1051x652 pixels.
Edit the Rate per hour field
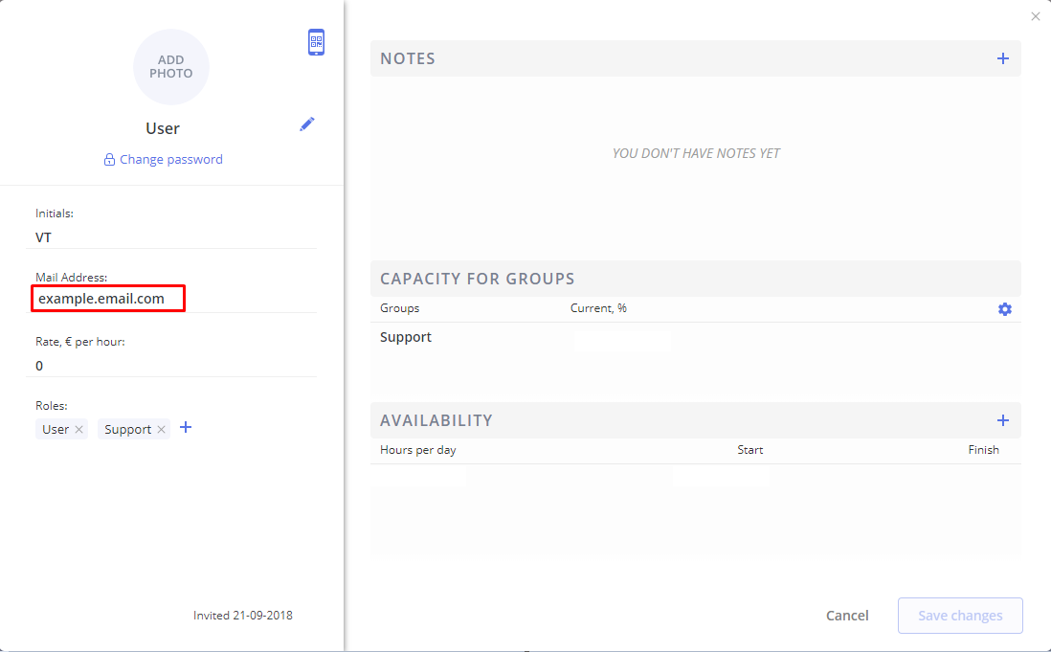point(171,365)
